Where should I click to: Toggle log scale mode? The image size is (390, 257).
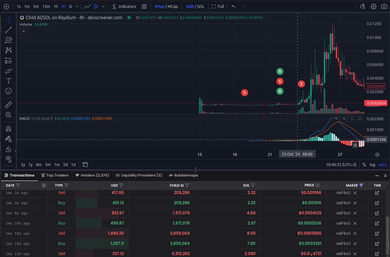[372, 165]
